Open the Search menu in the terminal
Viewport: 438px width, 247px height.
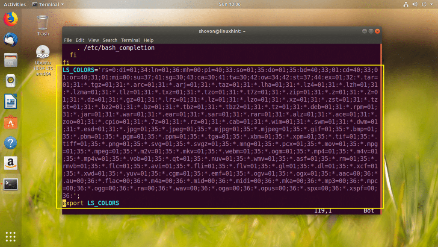point(110,40)
